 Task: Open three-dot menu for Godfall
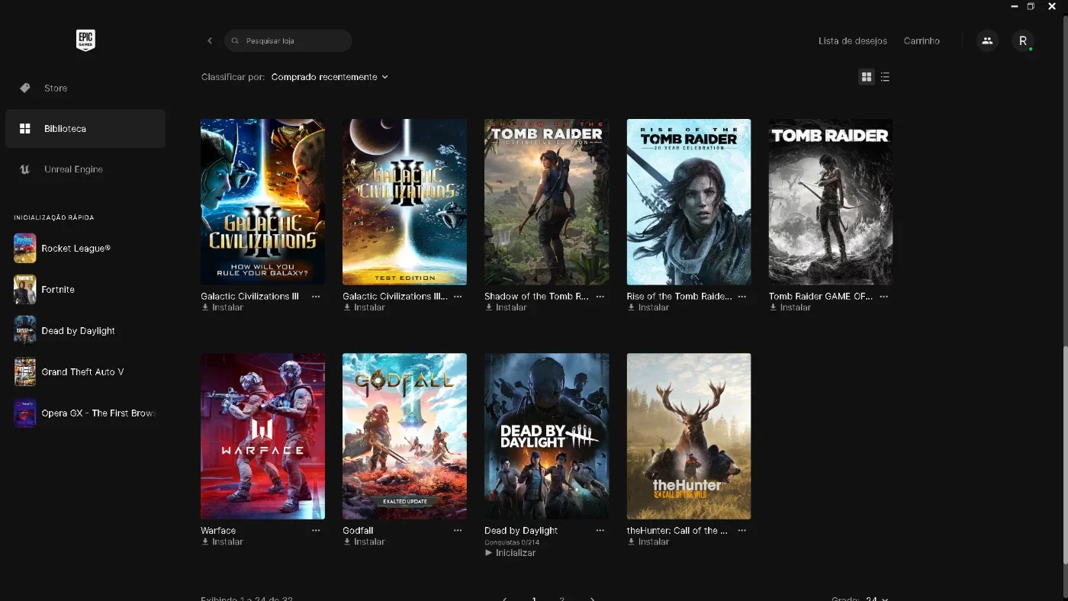click(458, 530)
